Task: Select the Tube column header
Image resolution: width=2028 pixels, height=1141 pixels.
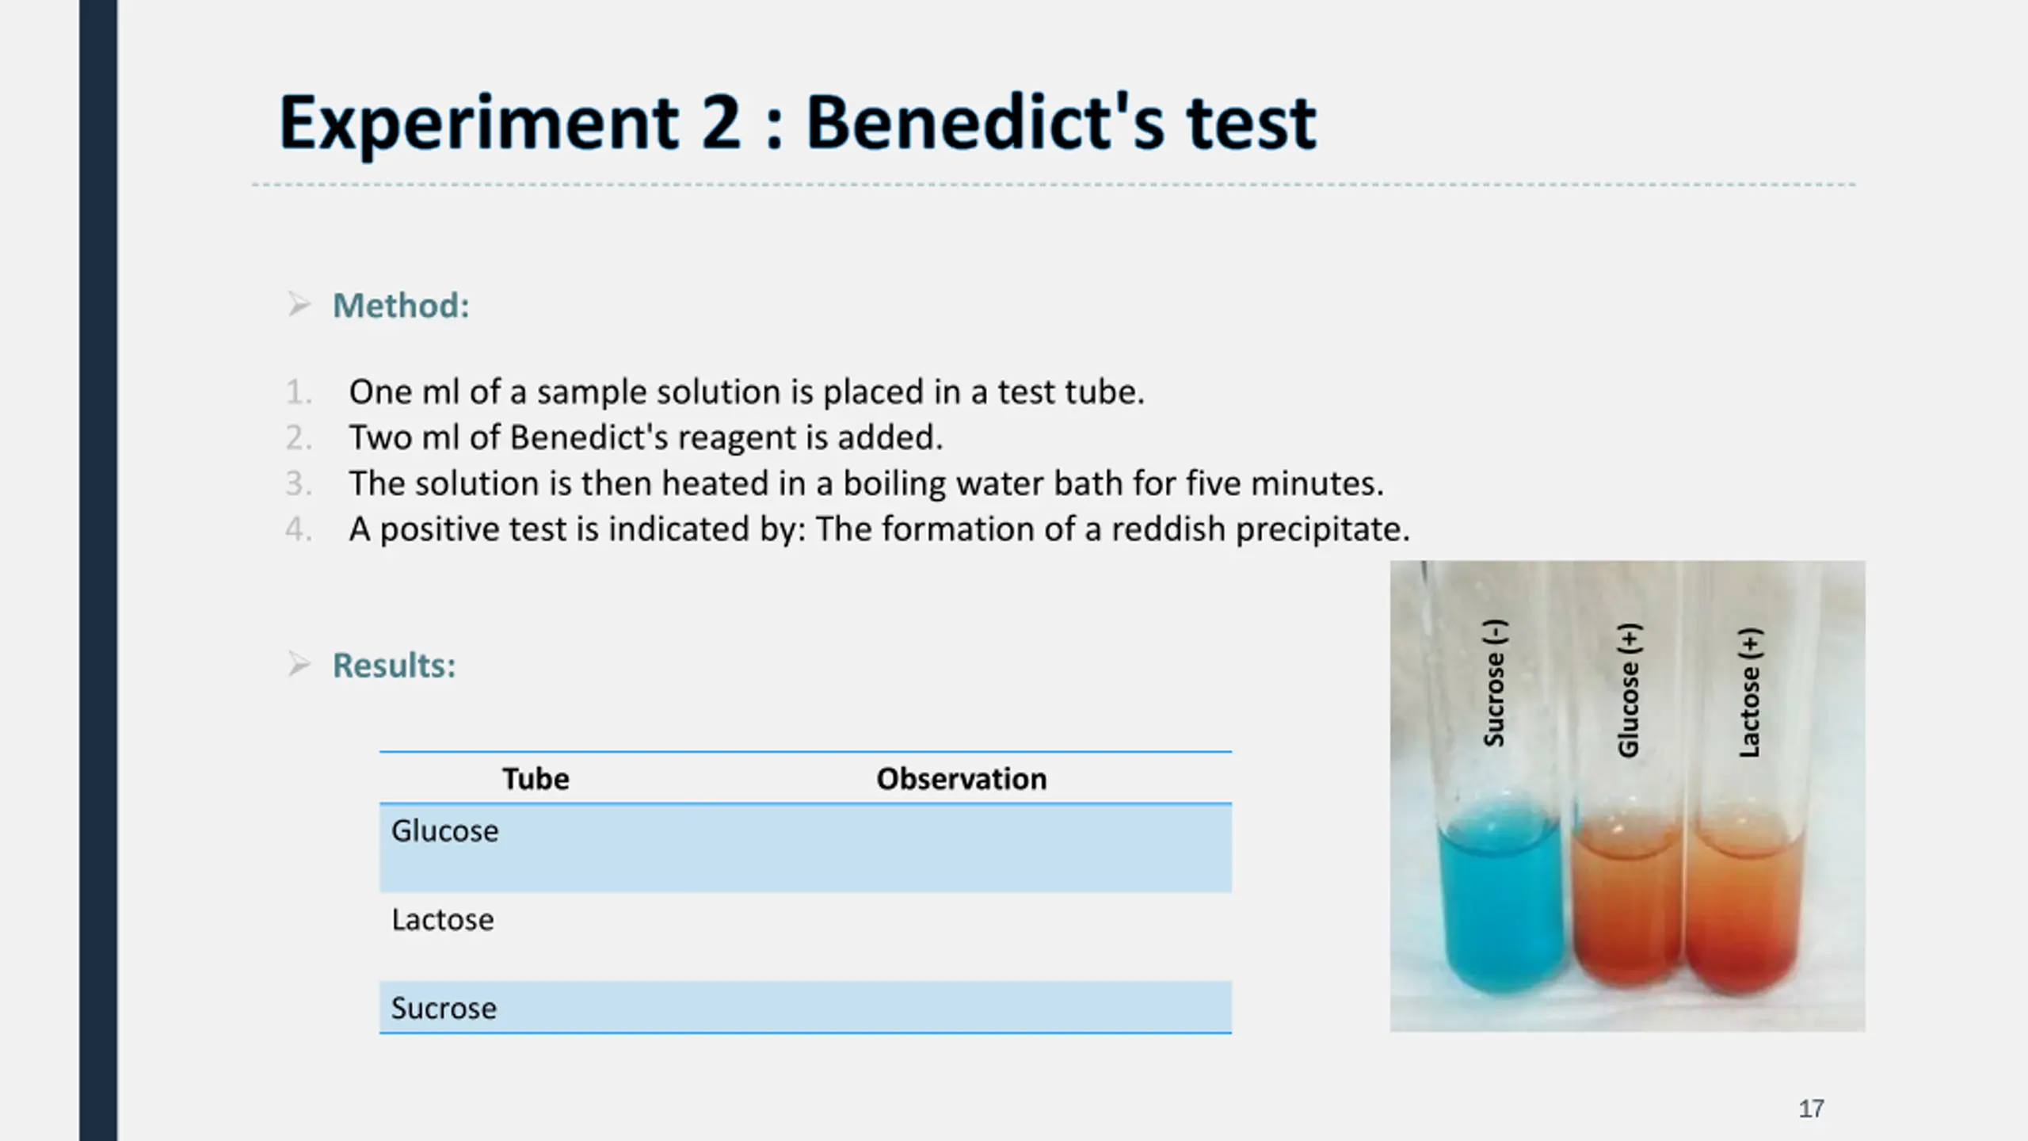Action: (536, 779)
